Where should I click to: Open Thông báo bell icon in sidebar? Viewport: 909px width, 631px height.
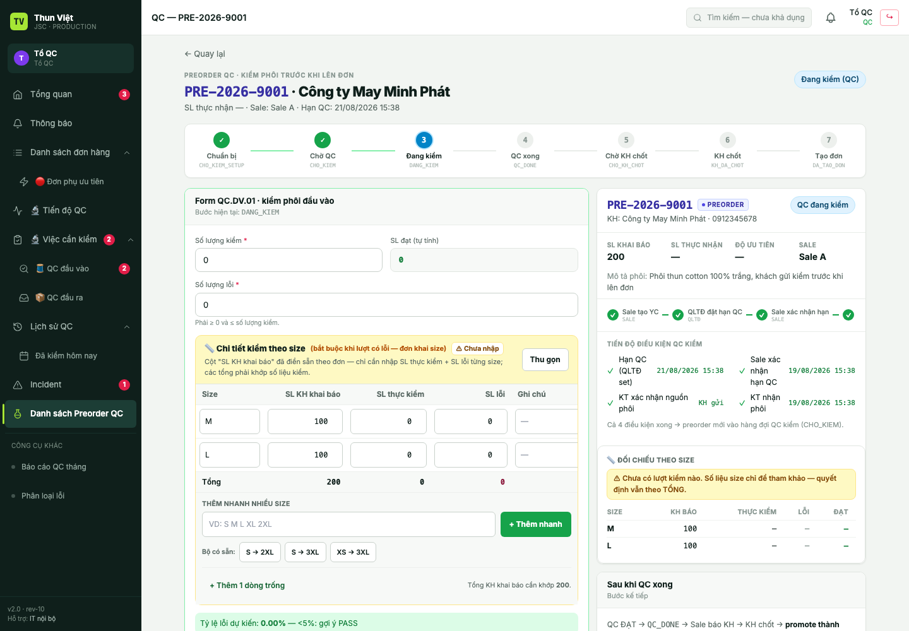pos(18,124)
